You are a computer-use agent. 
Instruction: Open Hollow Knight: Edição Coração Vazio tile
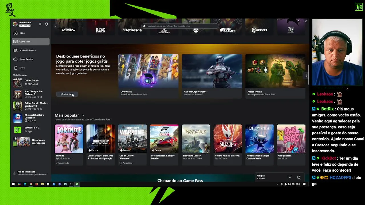(x=259, y=145)
